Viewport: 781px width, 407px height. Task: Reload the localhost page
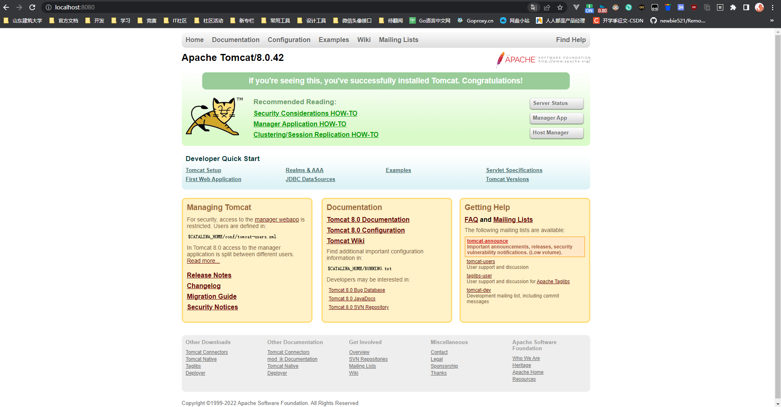click(x=32, y=7)
